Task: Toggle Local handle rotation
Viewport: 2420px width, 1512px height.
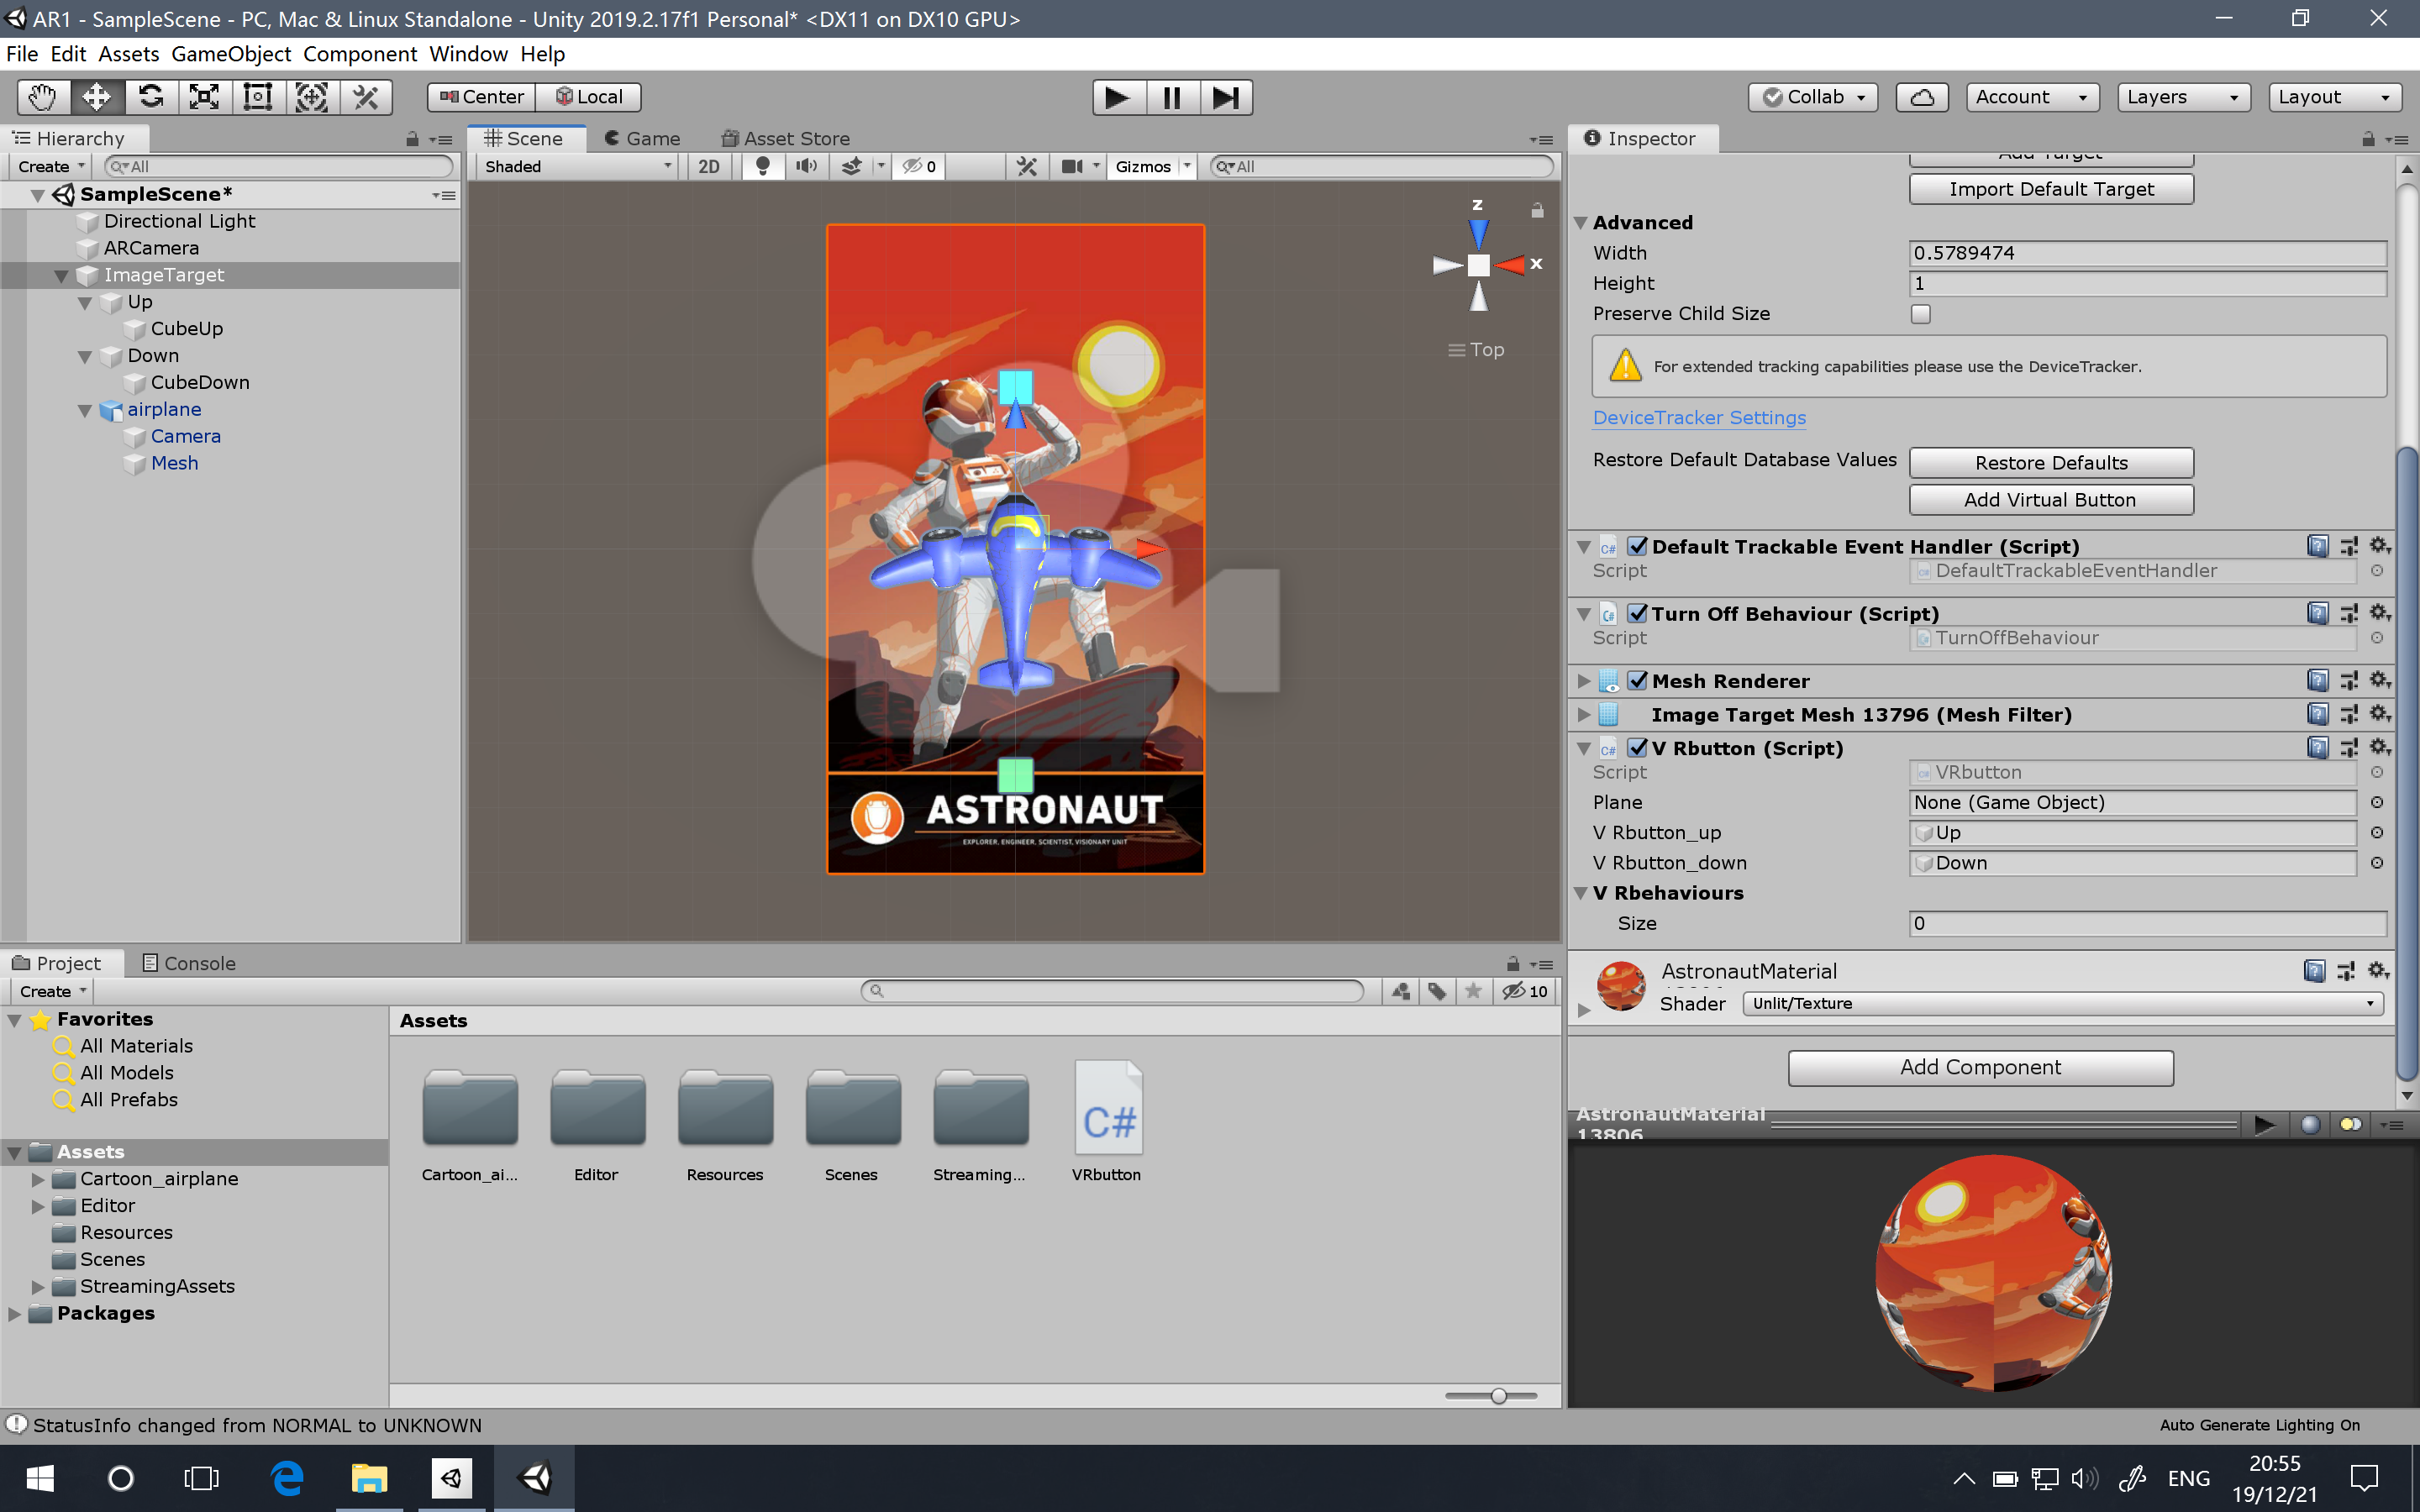Action: click(x=589, y=97)
